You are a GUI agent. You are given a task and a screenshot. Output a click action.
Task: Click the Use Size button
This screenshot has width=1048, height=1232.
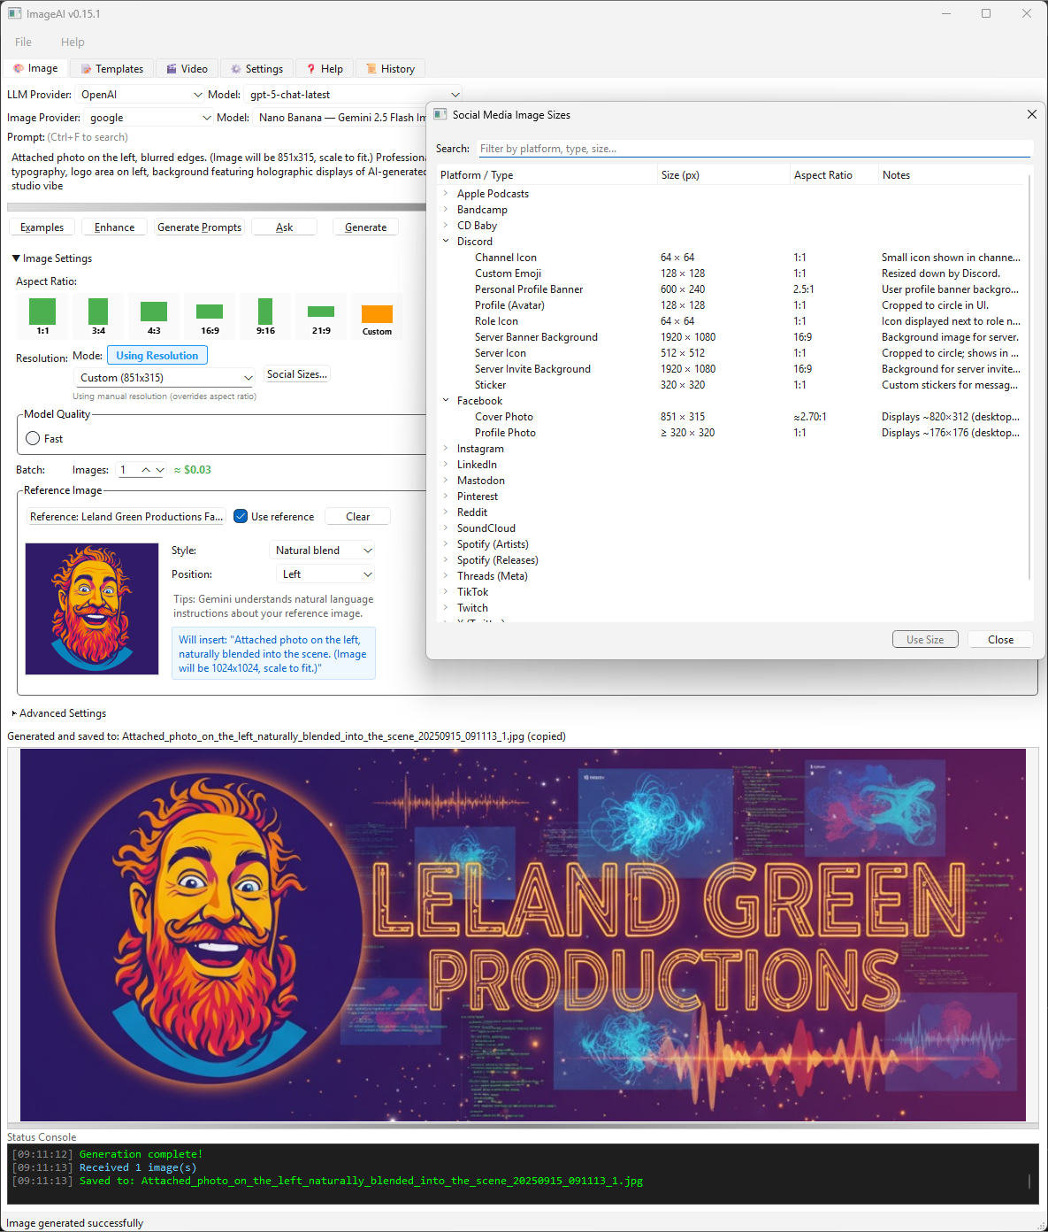point(925,638)
